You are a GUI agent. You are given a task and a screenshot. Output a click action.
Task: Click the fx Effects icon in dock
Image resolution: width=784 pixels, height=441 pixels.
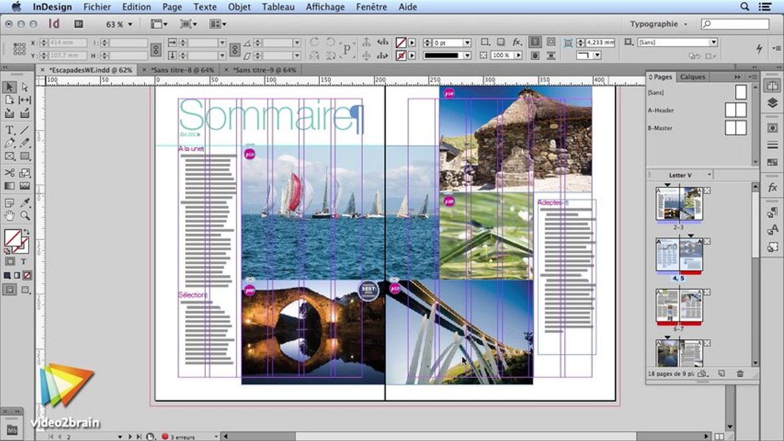(x=772, y=187)
